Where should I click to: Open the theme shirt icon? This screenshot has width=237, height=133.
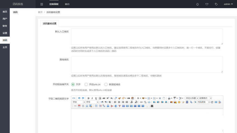tap(207, 4)
